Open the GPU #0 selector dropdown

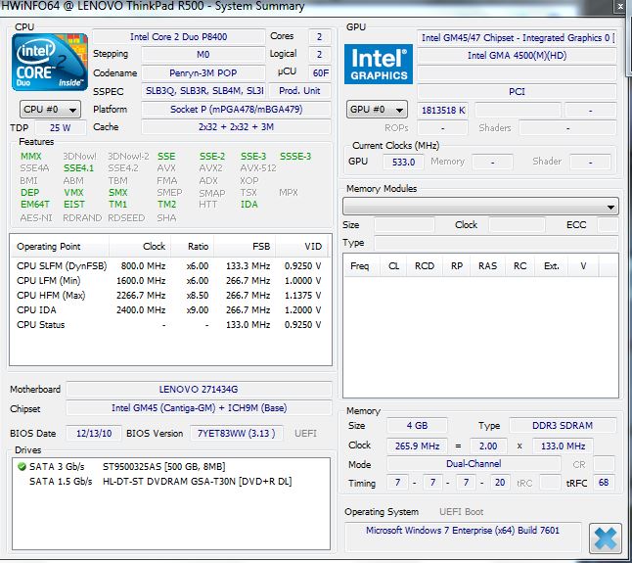click(x=377, y=110)
